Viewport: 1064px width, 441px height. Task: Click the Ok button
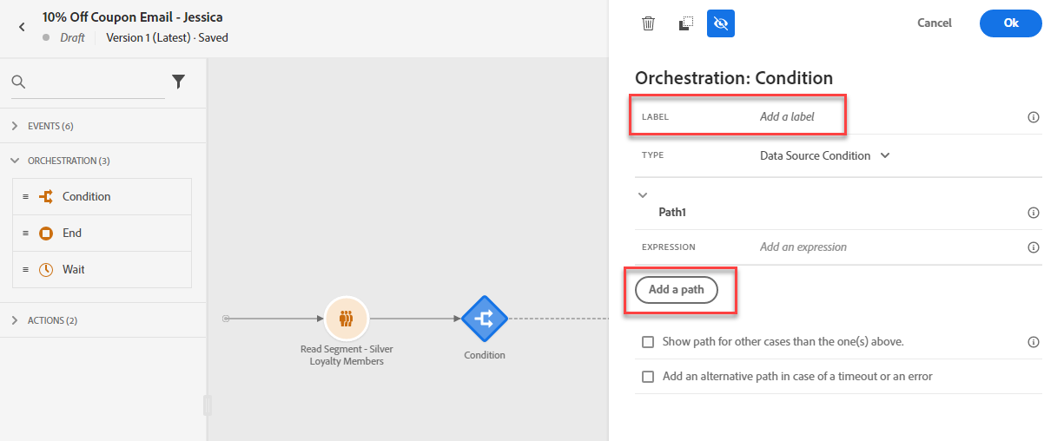(x=1011, y=23)
